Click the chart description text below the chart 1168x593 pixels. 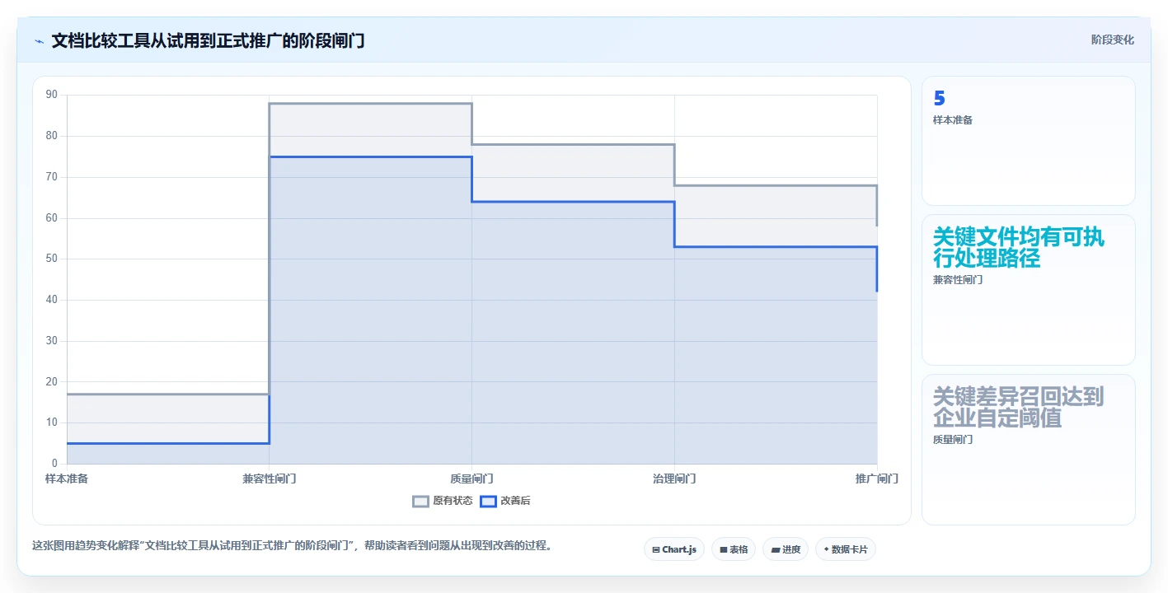coord(292,545)
